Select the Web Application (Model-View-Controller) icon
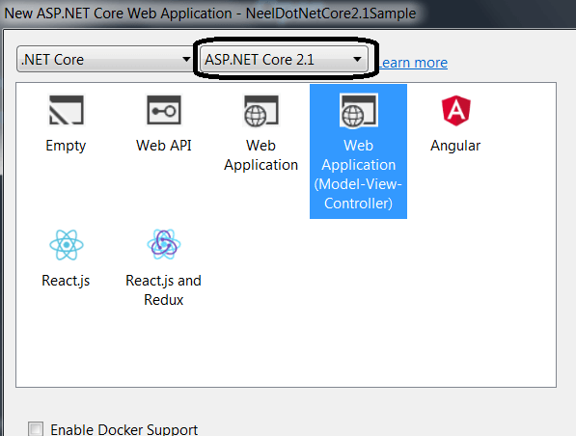576x436 pixels. 359,111
